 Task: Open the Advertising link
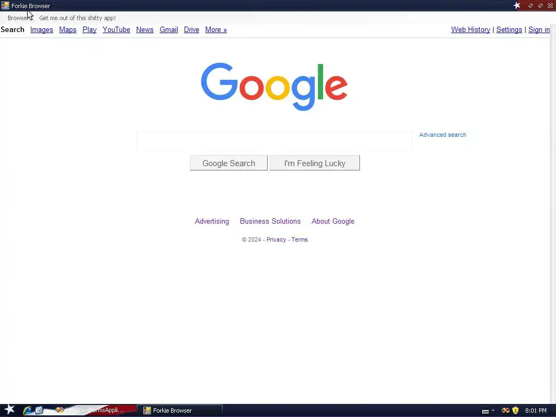[212, 222]
